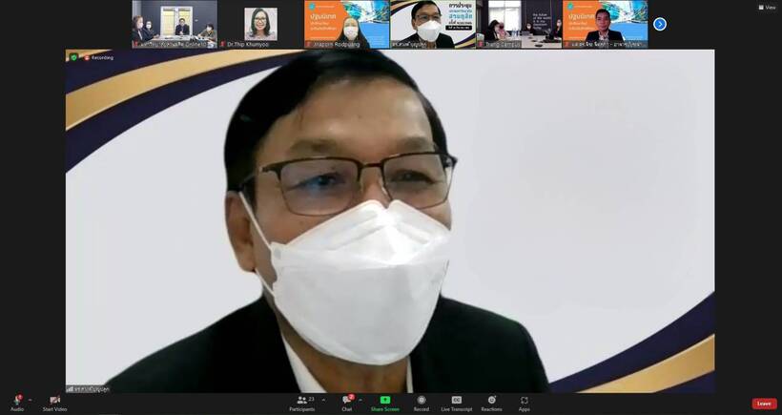782x415 pixels.
Task: Select Dr.Thip Khumyoo's video thumbnail
Action: coord(261,24)
